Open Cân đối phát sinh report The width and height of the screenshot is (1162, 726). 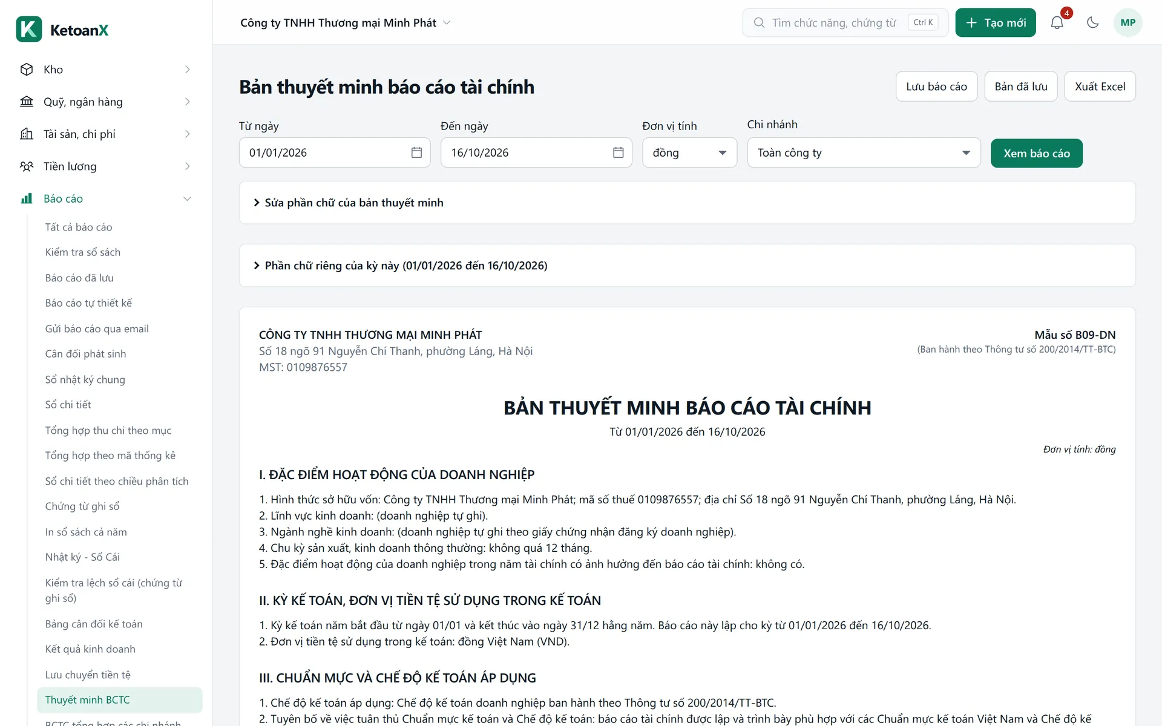pyautogui.click(x=85, y=354)
